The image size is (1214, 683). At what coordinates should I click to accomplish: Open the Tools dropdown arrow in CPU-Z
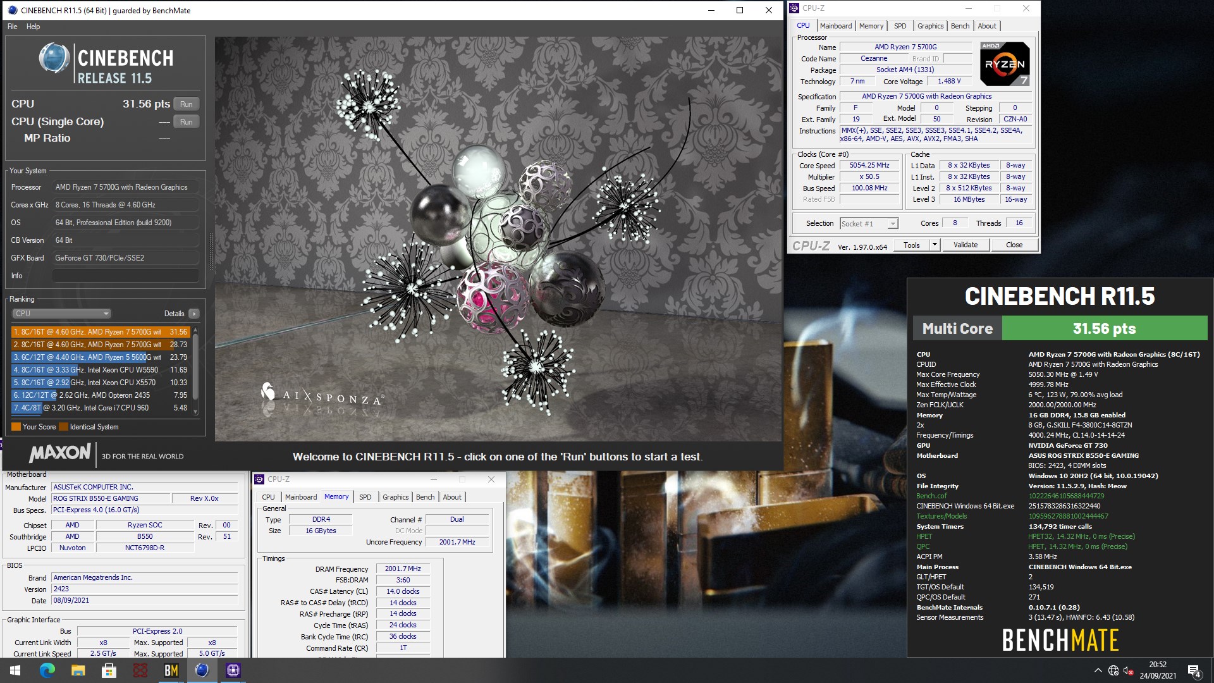click(935, 245)
